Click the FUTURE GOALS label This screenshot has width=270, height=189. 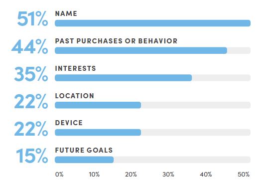click(x=84, y=150)
